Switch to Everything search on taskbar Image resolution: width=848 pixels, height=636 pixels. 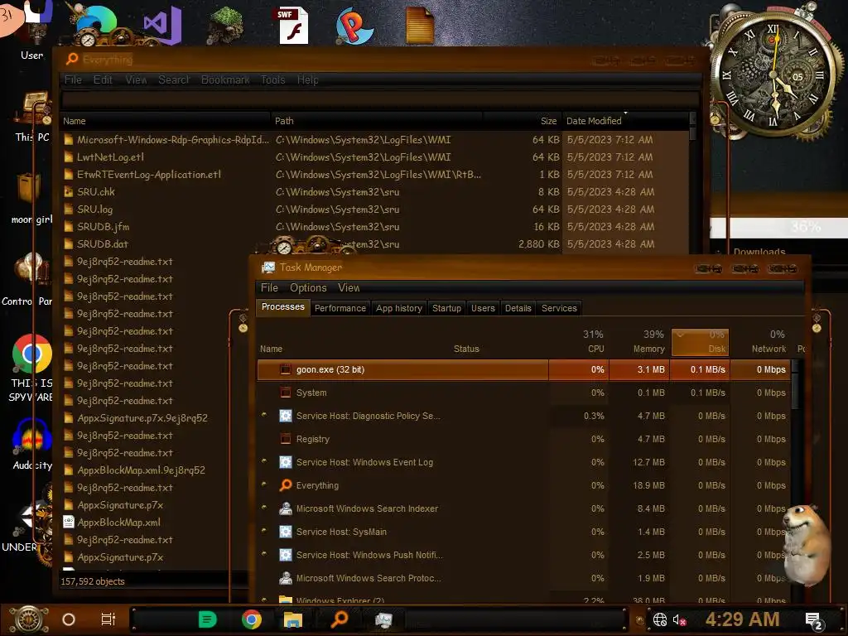tap(339, 619)
